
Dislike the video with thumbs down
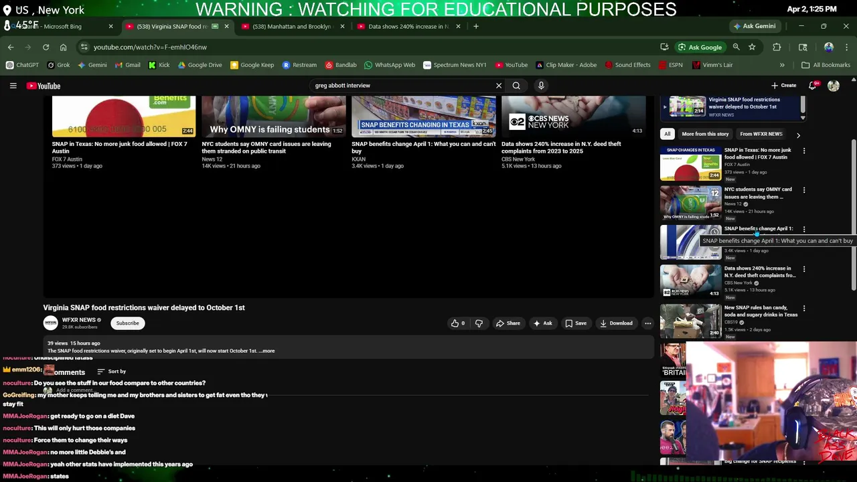click(479, 323)
